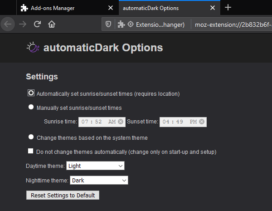The image size is (272, 211).
Task: Open the Daytime theme dropdown
Action: point(95,166)
